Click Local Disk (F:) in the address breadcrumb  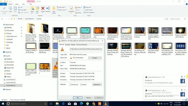click(x=29, y=19)
